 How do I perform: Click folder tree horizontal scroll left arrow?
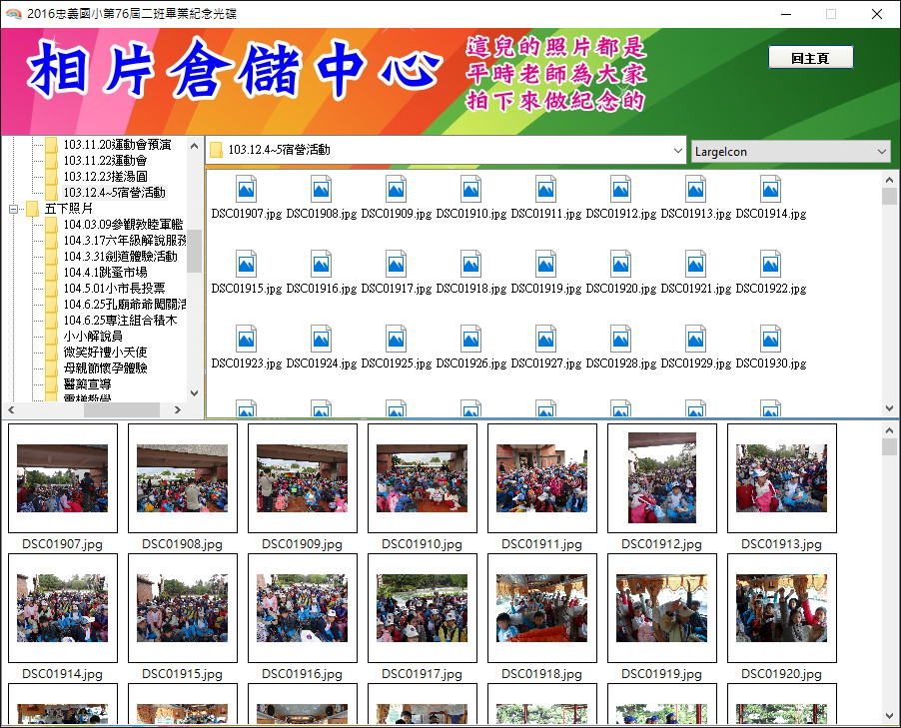pyautogui.click(x=11, y=409)
